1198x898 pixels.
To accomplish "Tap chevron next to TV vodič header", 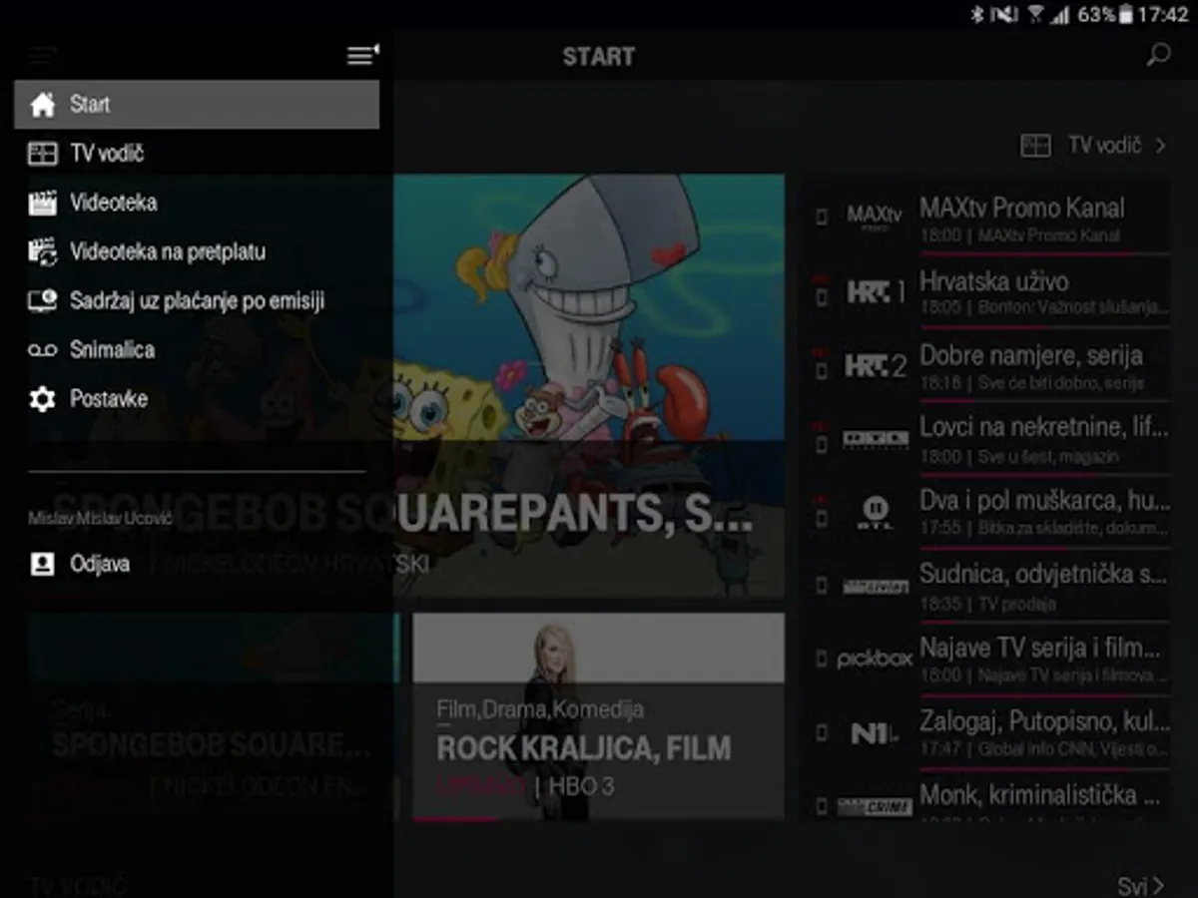I will click(1160, 146).
